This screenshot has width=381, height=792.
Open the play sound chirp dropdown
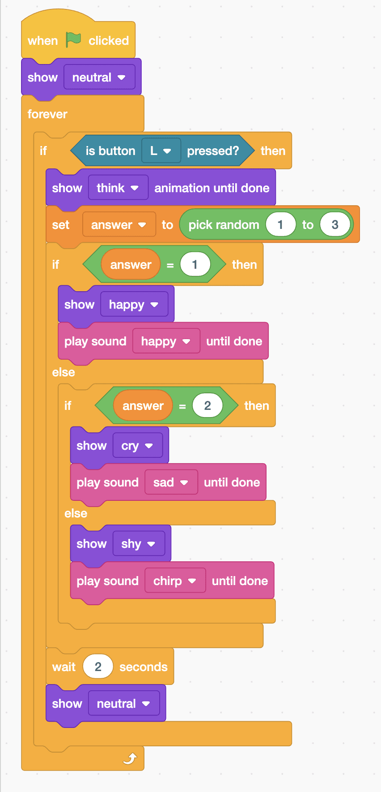point(175,581)
